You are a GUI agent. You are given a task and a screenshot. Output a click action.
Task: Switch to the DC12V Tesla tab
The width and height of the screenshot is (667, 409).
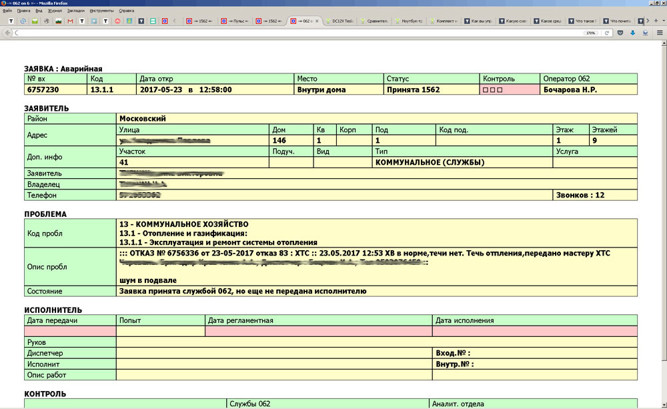(339, 21)
